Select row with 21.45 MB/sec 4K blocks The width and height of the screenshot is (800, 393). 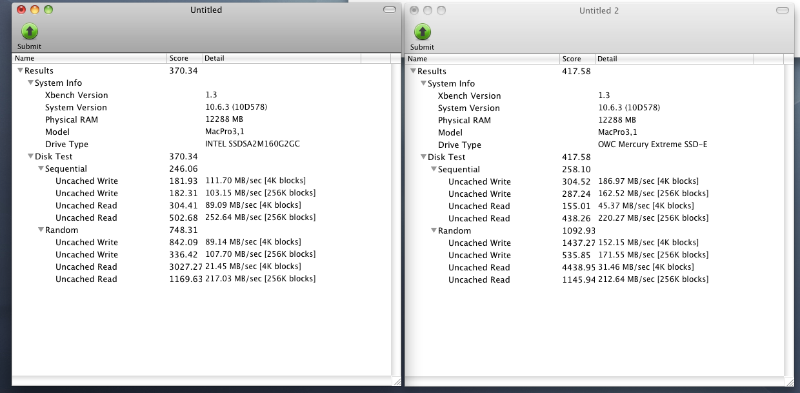(201, 267)
